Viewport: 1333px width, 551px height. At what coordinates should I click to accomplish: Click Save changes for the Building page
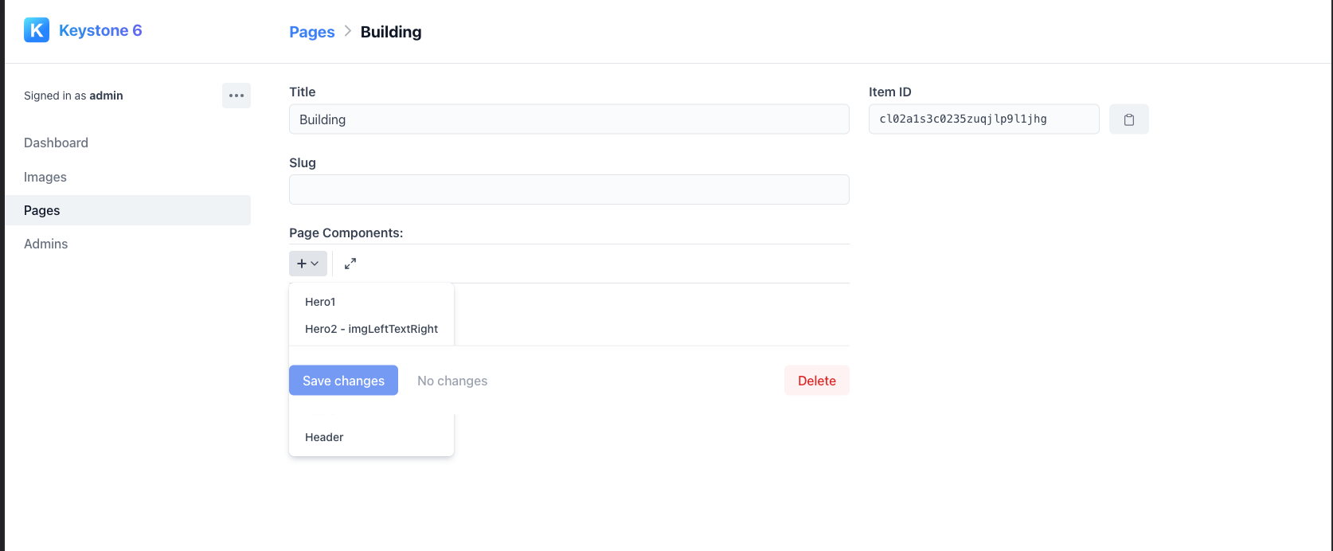343,380
